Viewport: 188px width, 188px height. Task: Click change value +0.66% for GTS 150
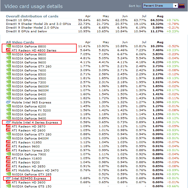[173, 186]
